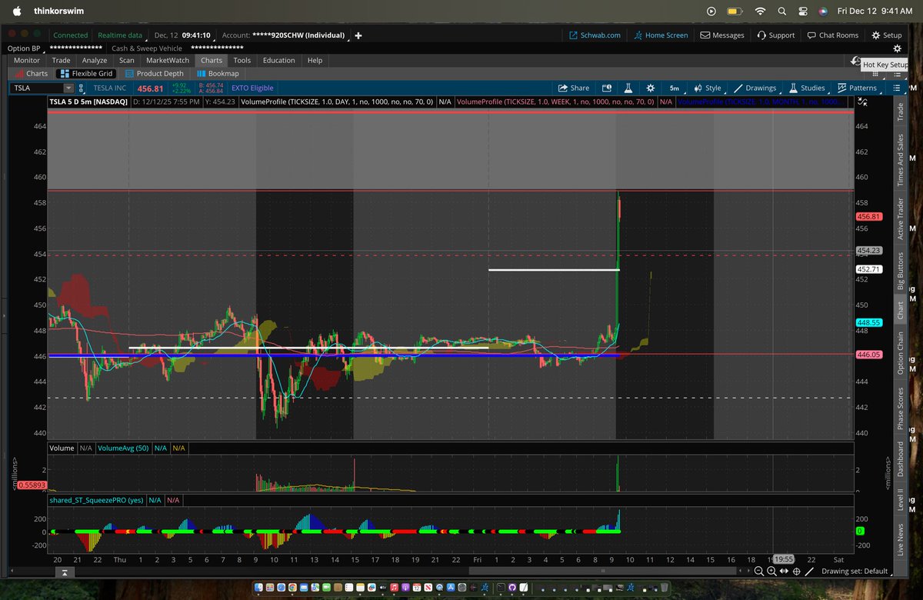Open Active Trader side tab
Image resolution: width=923 pixels, height=600 pixels.
901,220
